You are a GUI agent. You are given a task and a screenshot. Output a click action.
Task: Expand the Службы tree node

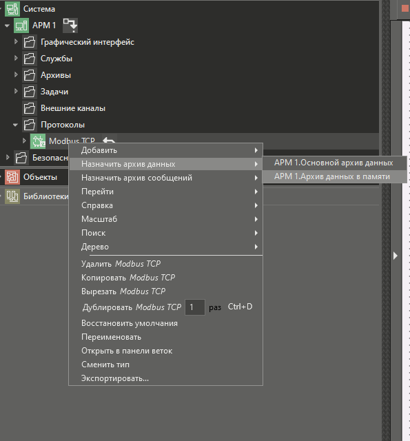(16, 58)
